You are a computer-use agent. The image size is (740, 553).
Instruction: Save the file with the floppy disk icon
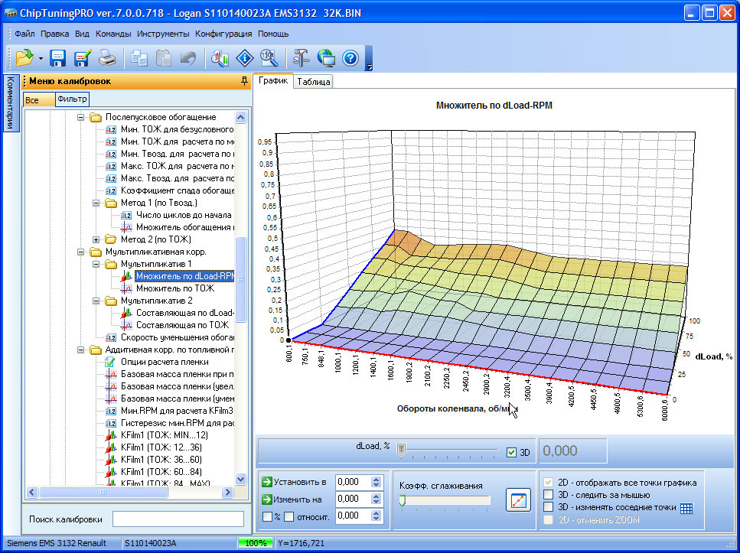(x=58, y=58)
